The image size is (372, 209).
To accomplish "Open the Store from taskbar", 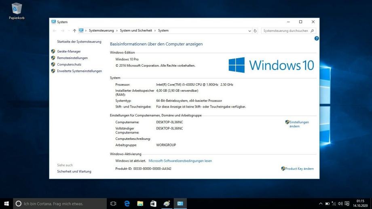I will point(154,204).
